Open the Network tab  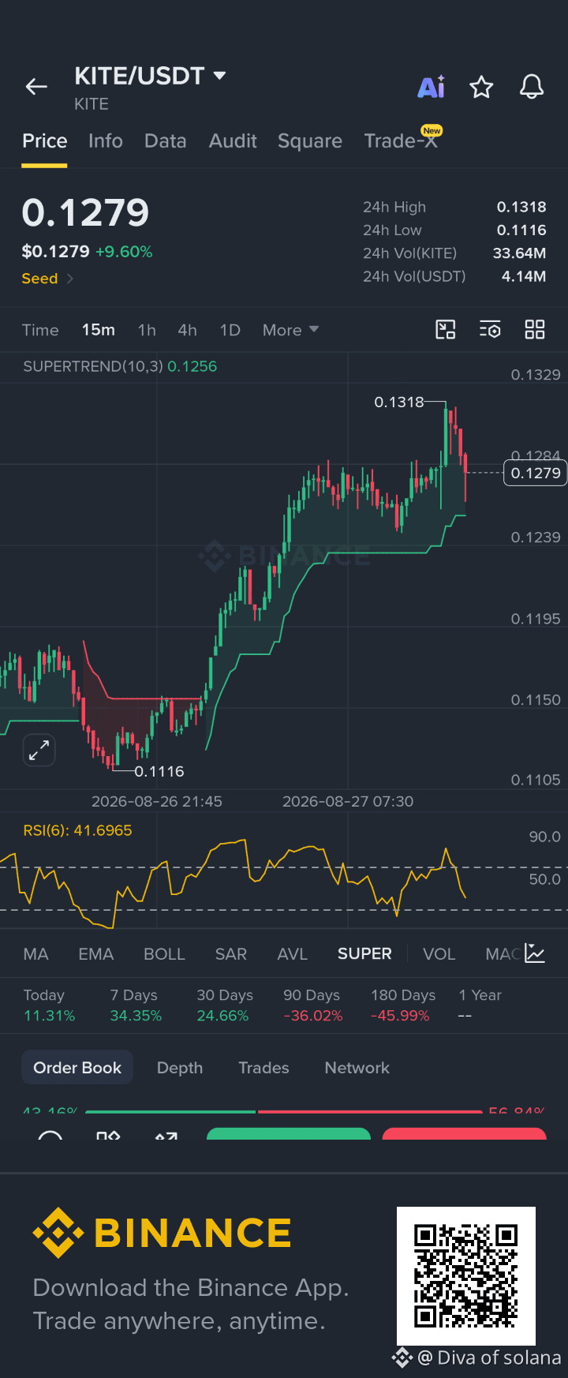[357, 1068]
